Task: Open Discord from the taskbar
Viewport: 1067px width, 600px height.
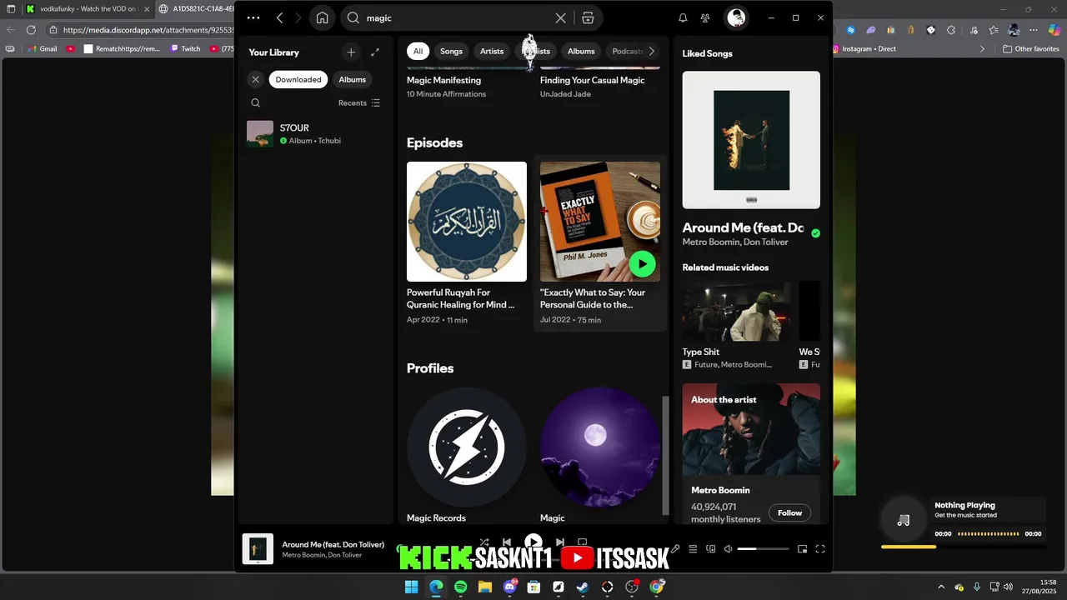Action: click(509, 587)
